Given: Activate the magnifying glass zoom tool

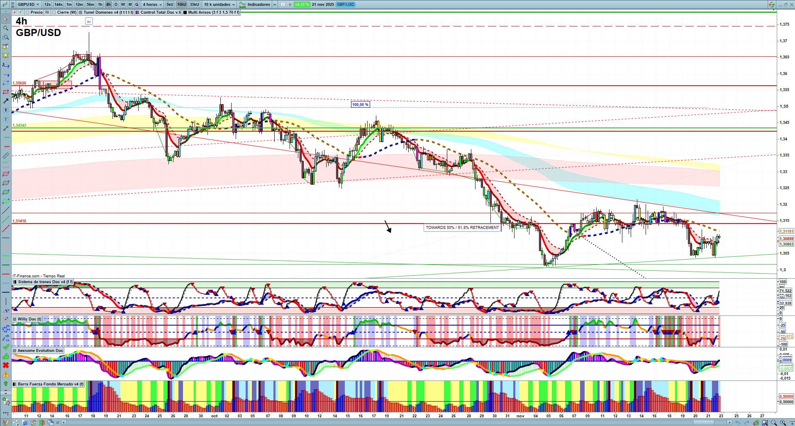Looking at the screenshot, I should click(5, 28).
